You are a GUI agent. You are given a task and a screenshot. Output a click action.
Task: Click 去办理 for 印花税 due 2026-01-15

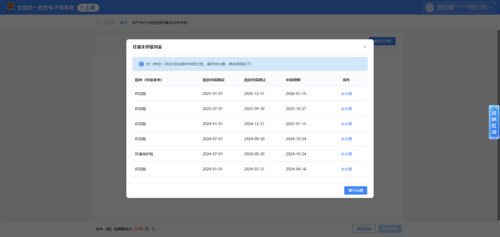[x=346, y=94]
